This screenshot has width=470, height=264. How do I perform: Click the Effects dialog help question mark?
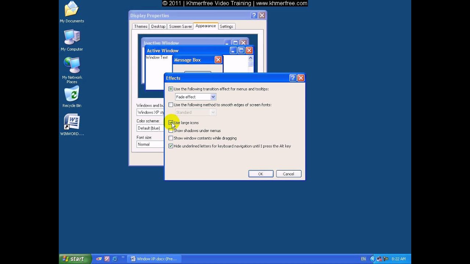(293, 78)
